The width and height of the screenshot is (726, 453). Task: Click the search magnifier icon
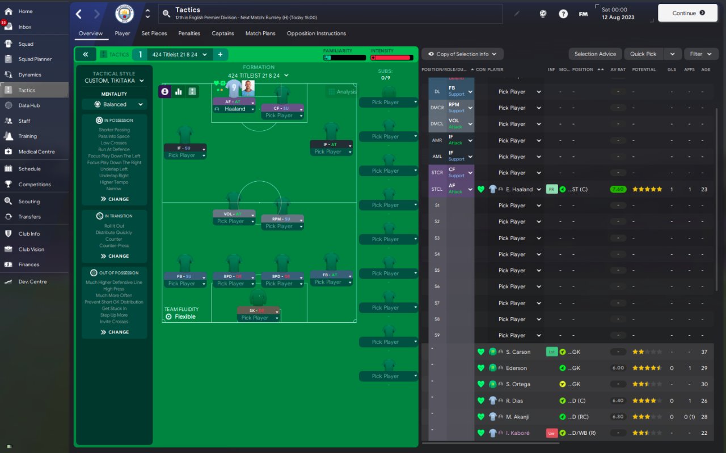tap(166, 14)
